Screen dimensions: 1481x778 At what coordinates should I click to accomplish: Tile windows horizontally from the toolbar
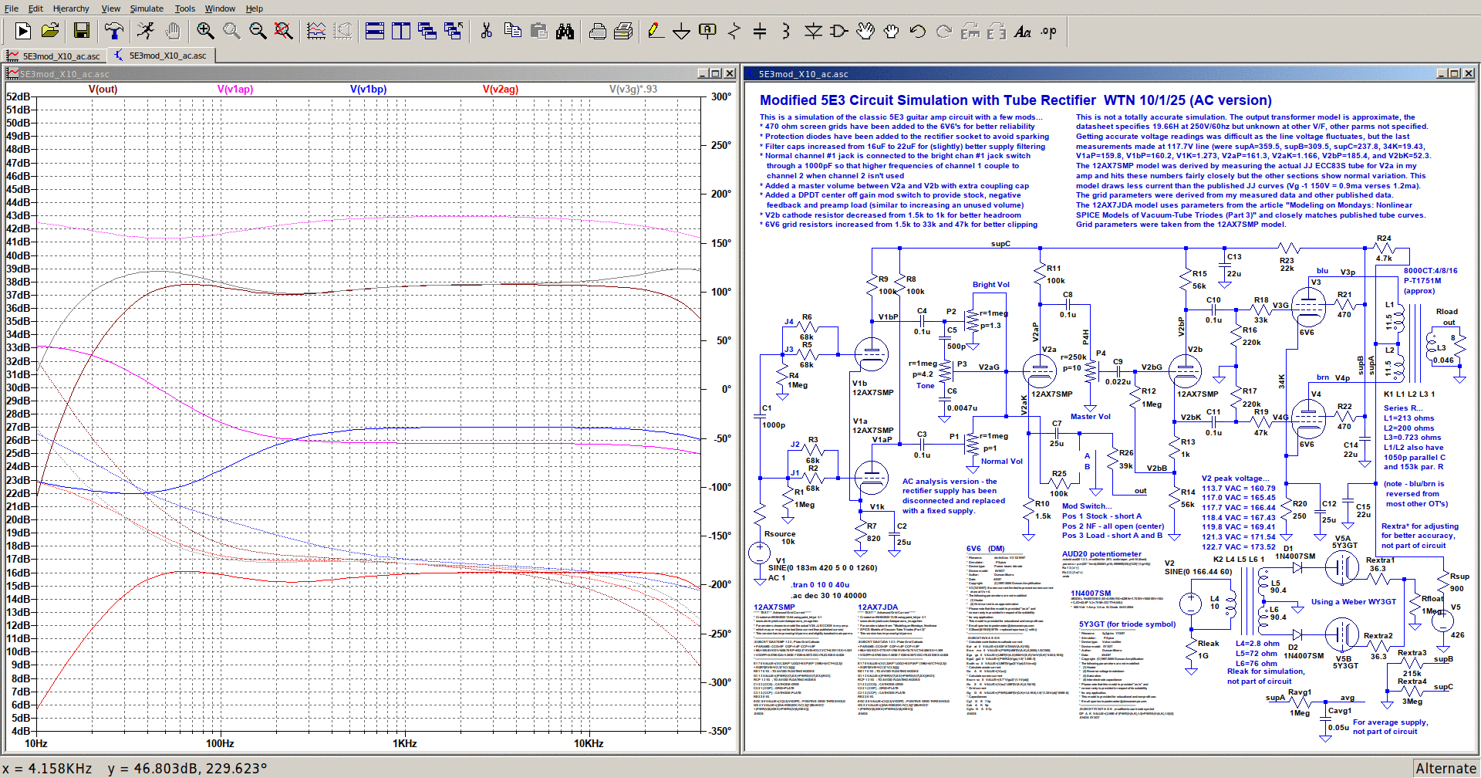(x=375, y=31)
